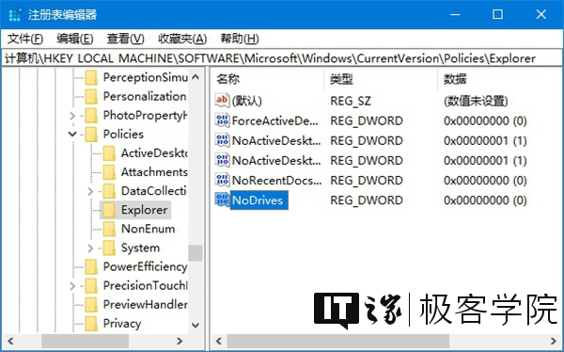Select the ForceActiveDe... value name
Image resolution: width=564 pixels, height=352 pixels.
click(x=274, y=120)
